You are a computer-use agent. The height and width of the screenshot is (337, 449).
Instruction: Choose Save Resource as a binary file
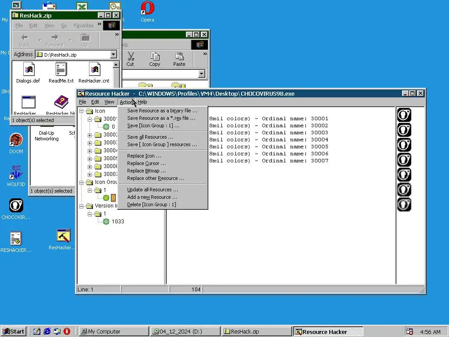[162, 111]
